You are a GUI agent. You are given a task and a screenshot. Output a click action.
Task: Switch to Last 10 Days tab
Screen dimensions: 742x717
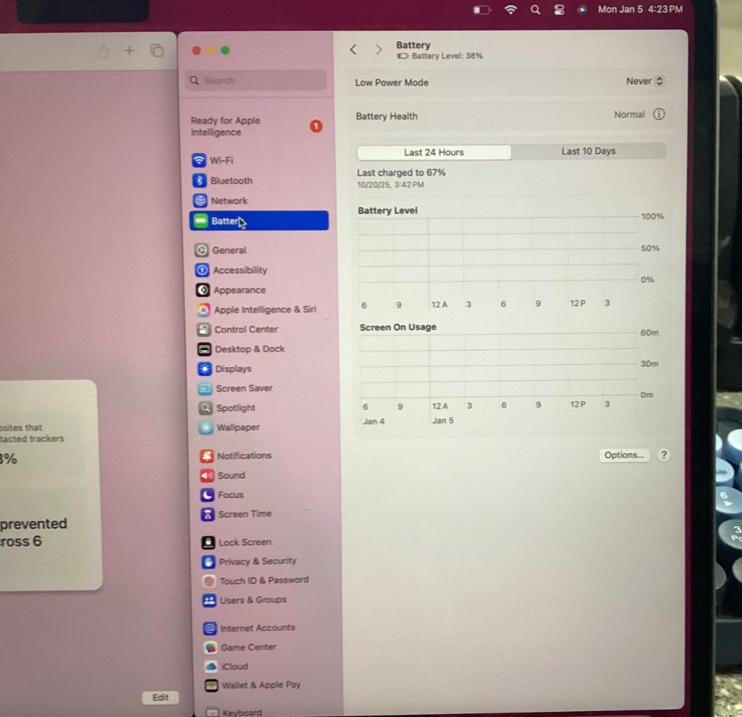pos(588,152)
